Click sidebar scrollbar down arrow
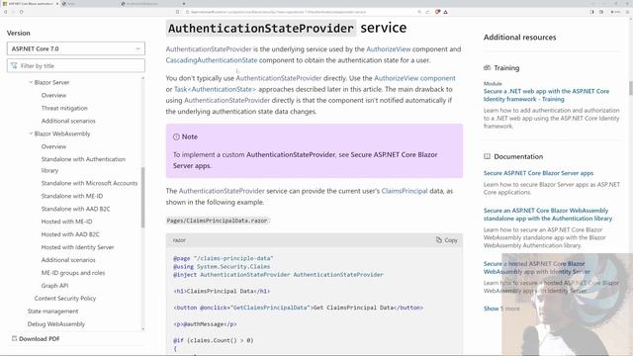Viewport: 633px width, 356px height. [x=142, y=329]
